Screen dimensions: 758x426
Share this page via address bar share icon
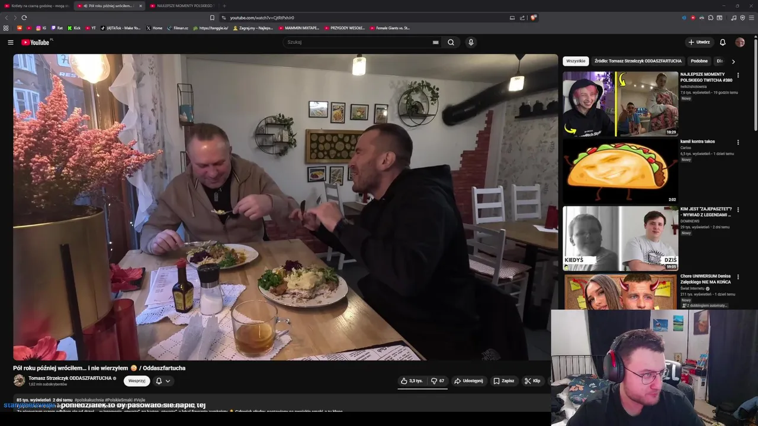coord(522,18)
